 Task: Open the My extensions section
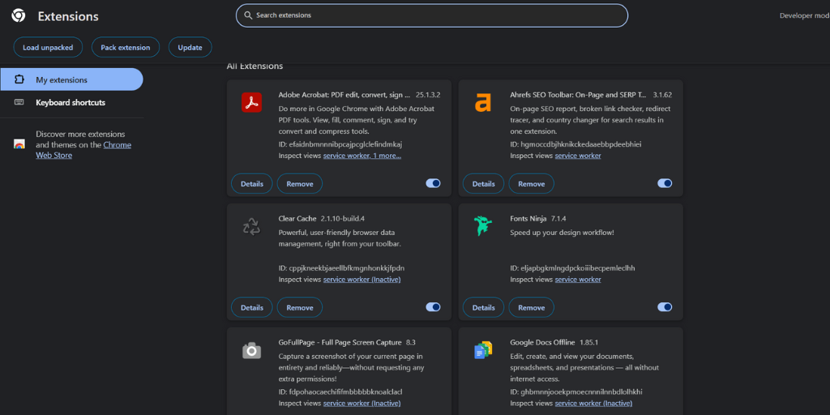[x=71, y=80]
